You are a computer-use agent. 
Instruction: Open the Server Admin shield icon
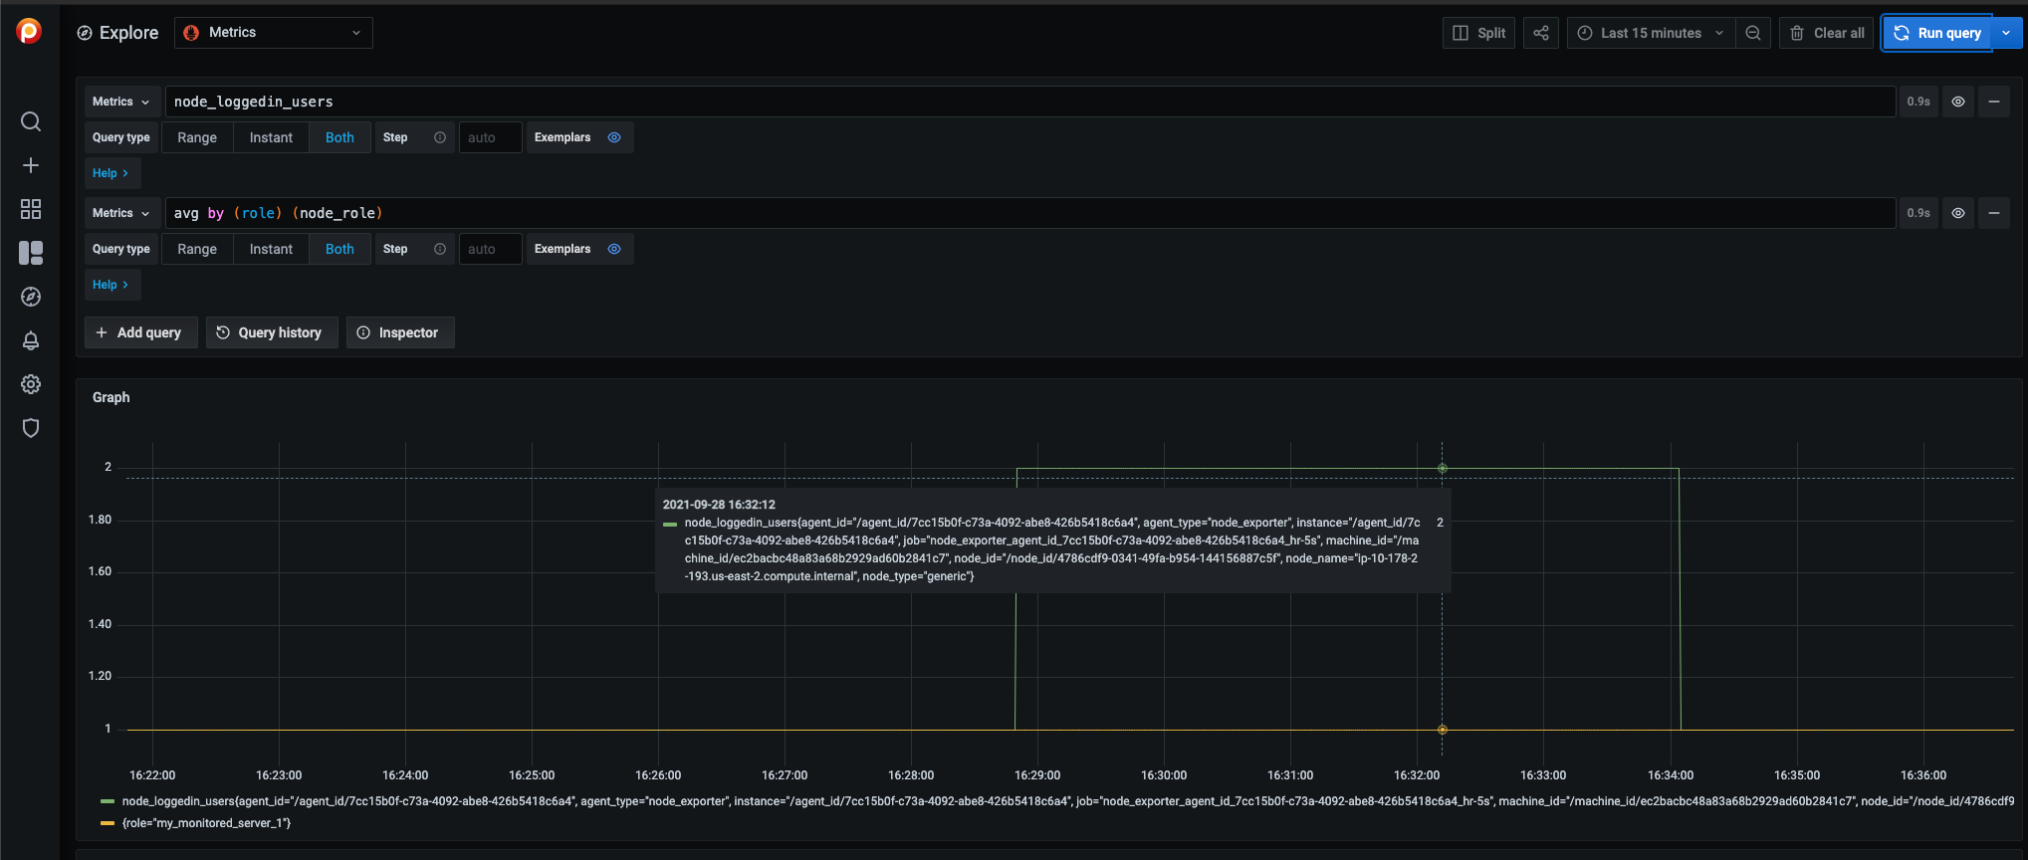click(31, 428)
